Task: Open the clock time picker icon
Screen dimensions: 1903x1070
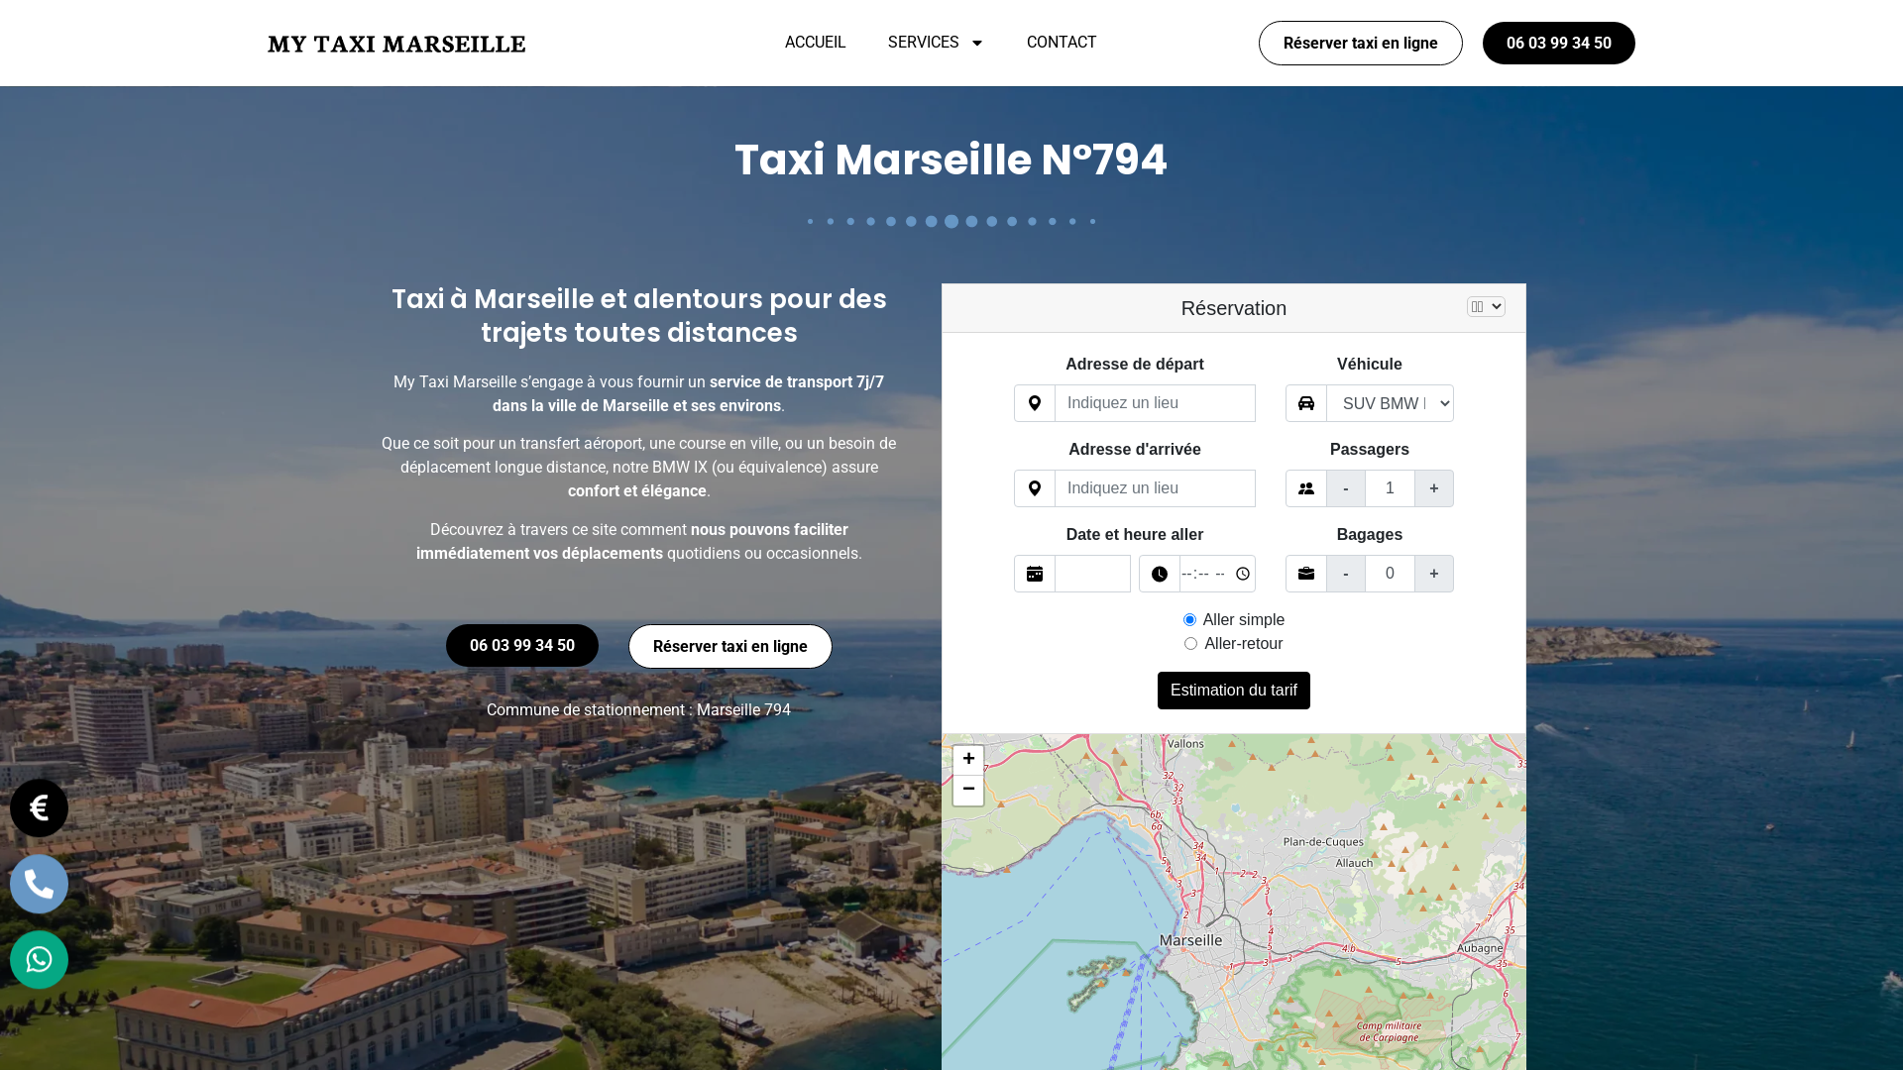Action: [x=1160, y=574]
